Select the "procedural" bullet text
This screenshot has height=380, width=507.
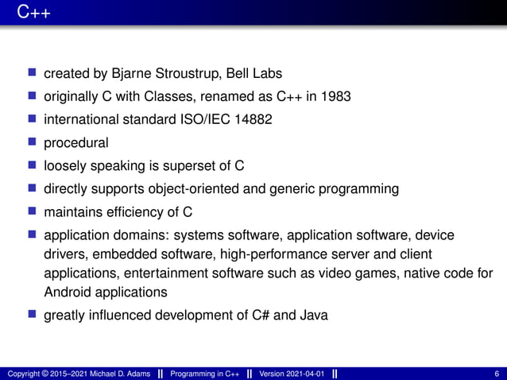tap(76, 143)
